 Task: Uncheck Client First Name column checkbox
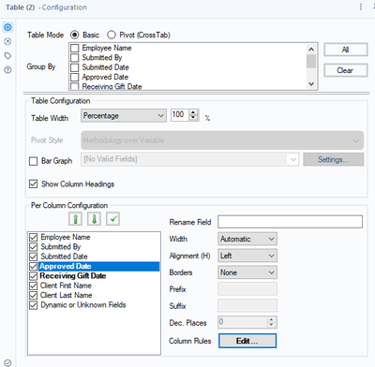click(33, 286)
